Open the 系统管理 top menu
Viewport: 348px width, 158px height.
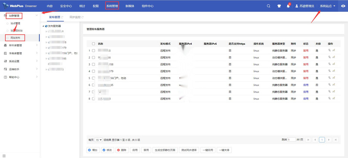(112, 6)
